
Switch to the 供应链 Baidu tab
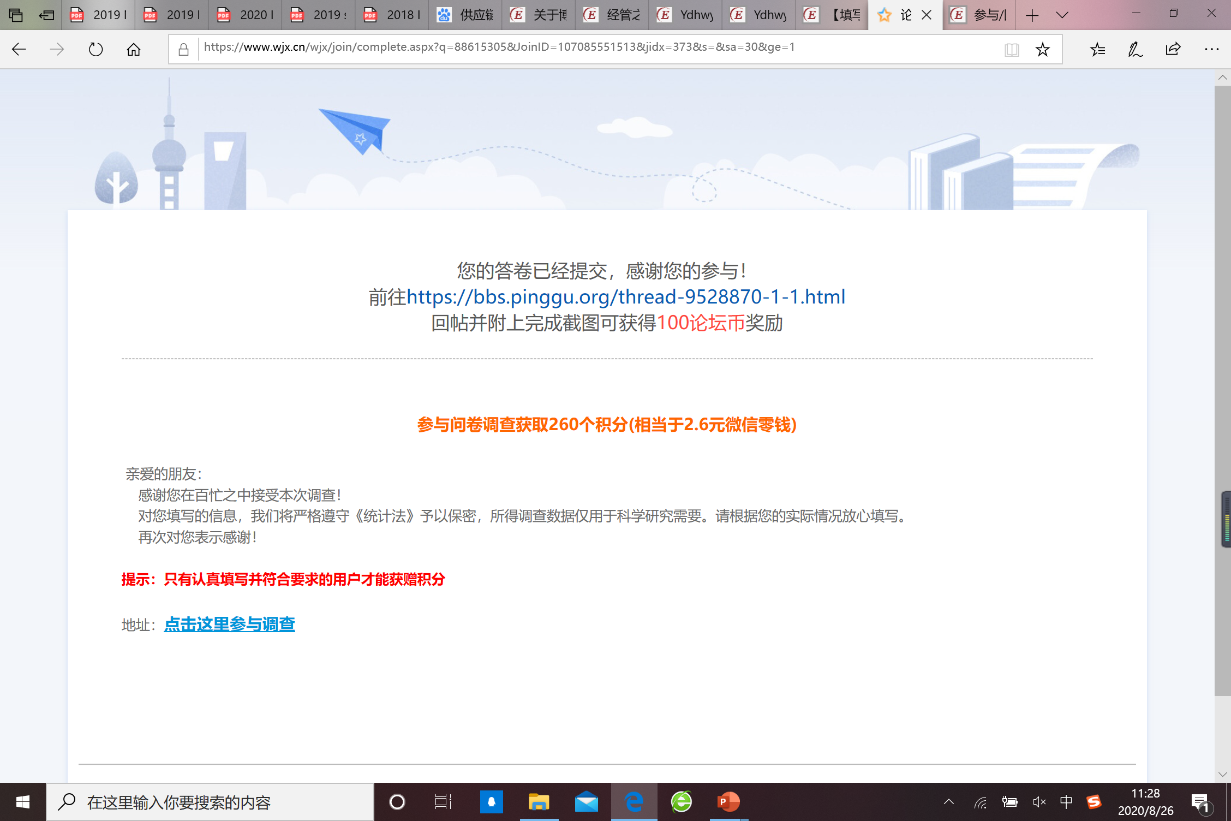click(x=467, y=15)
